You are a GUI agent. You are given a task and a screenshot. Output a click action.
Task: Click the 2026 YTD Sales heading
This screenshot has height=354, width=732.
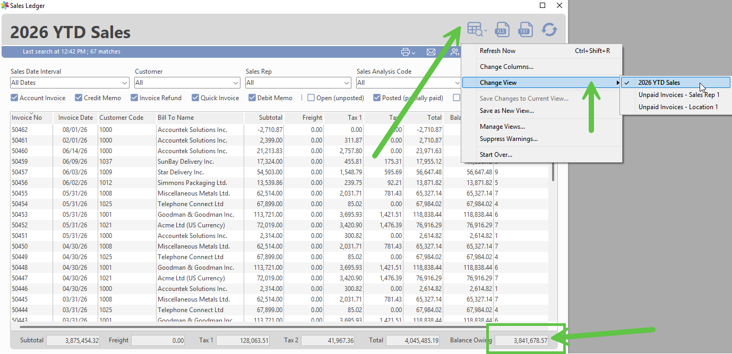(71, 32)
